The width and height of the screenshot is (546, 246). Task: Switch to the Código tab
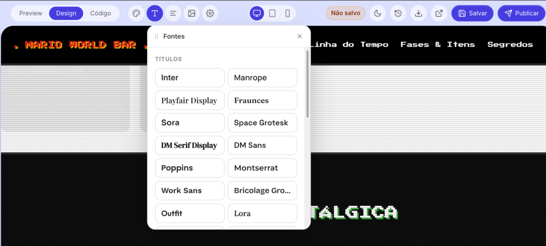pyautogui.click(x=101, y=13)
